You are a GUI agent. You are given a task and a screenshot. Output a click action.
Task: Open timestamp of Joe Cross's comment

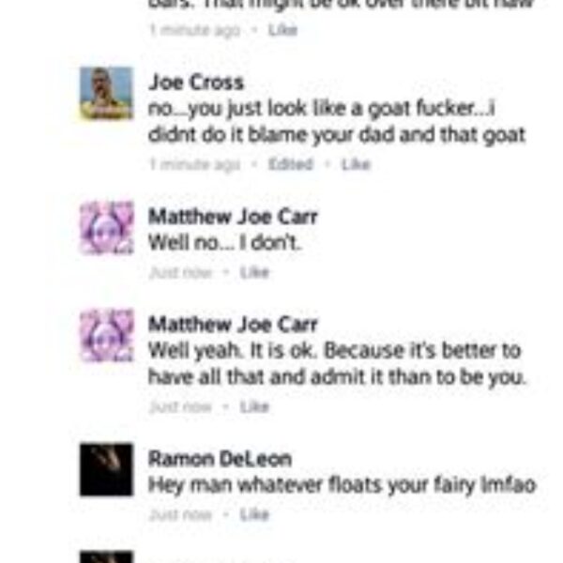point(194,164)
